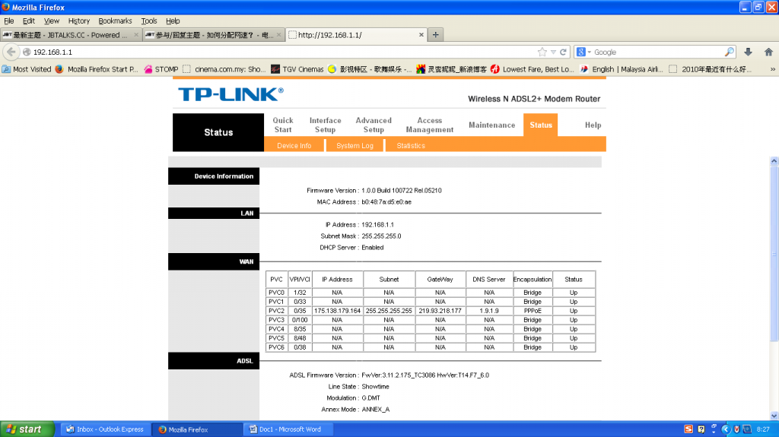Expand the URL history dropdown arrow
The image size is (779, 437).
(x=554, y=52)
